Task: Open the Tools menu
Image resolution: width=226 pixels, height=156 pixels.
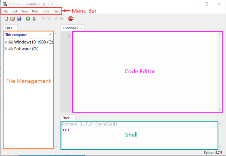Action: (46, 11)
